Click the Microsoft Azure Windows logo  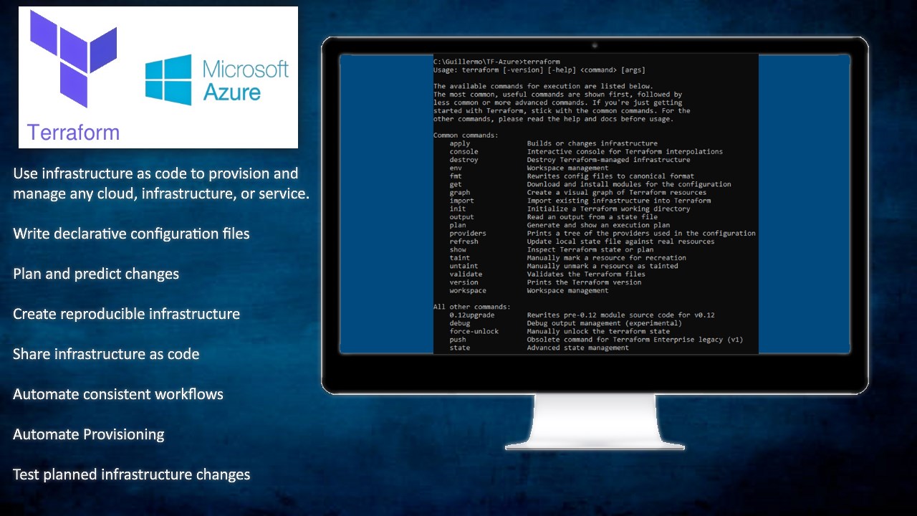tap(168, 80)
